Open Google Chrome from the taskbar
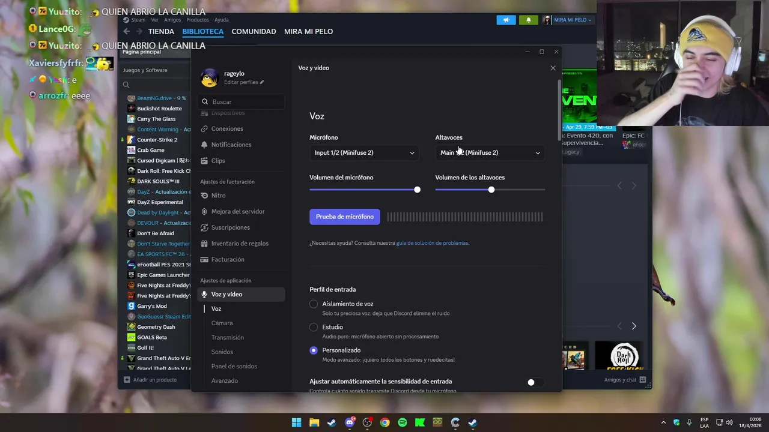This screenshot has width=769, height=432. pos(384,422)
